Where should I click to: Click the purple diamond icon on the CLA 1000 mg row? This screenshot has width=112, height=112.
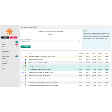pyautogui.click(x=23, y=63)
